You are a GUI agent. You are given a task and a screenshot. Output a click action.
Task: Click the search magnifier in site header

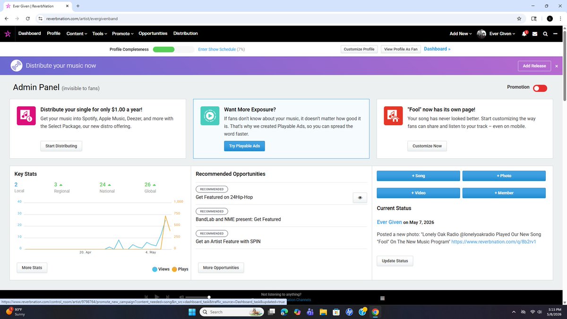[545, 34]
